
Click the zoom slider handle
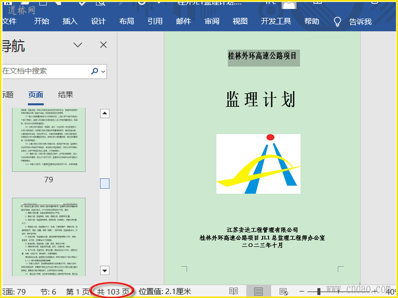point(319,292)
